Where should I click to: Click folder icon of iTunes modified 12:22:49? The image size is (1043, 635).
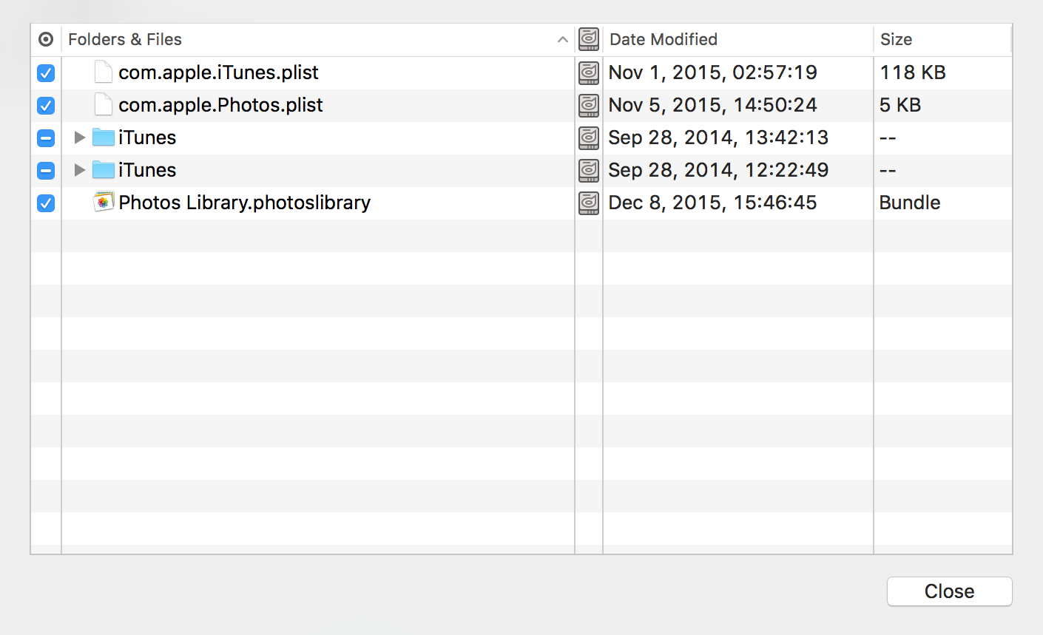[104, 170]
